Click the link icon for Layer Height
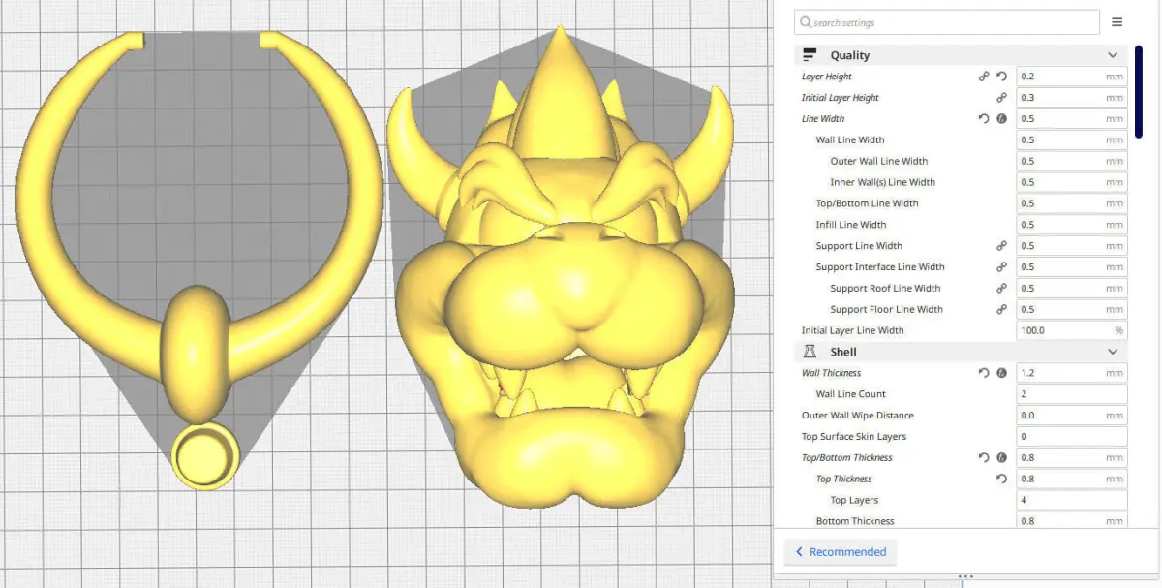This screenshot has height=588, width=1162. point(984,76)
